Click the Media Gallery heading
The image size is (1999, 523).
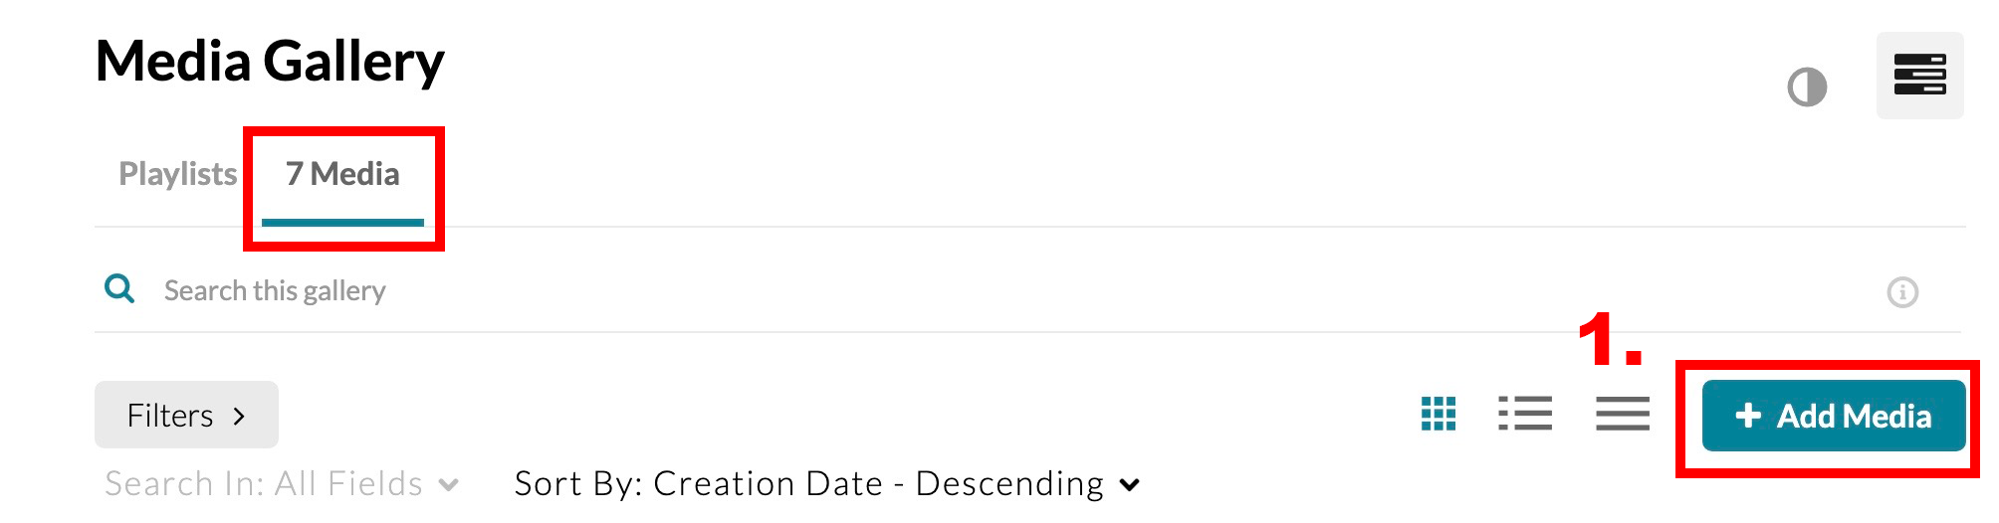pyautogui.click(x=270, y=62)
